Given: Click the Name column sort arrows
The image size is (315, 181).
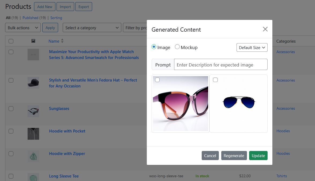Looking at the screenshot, I should pos(62,41).
